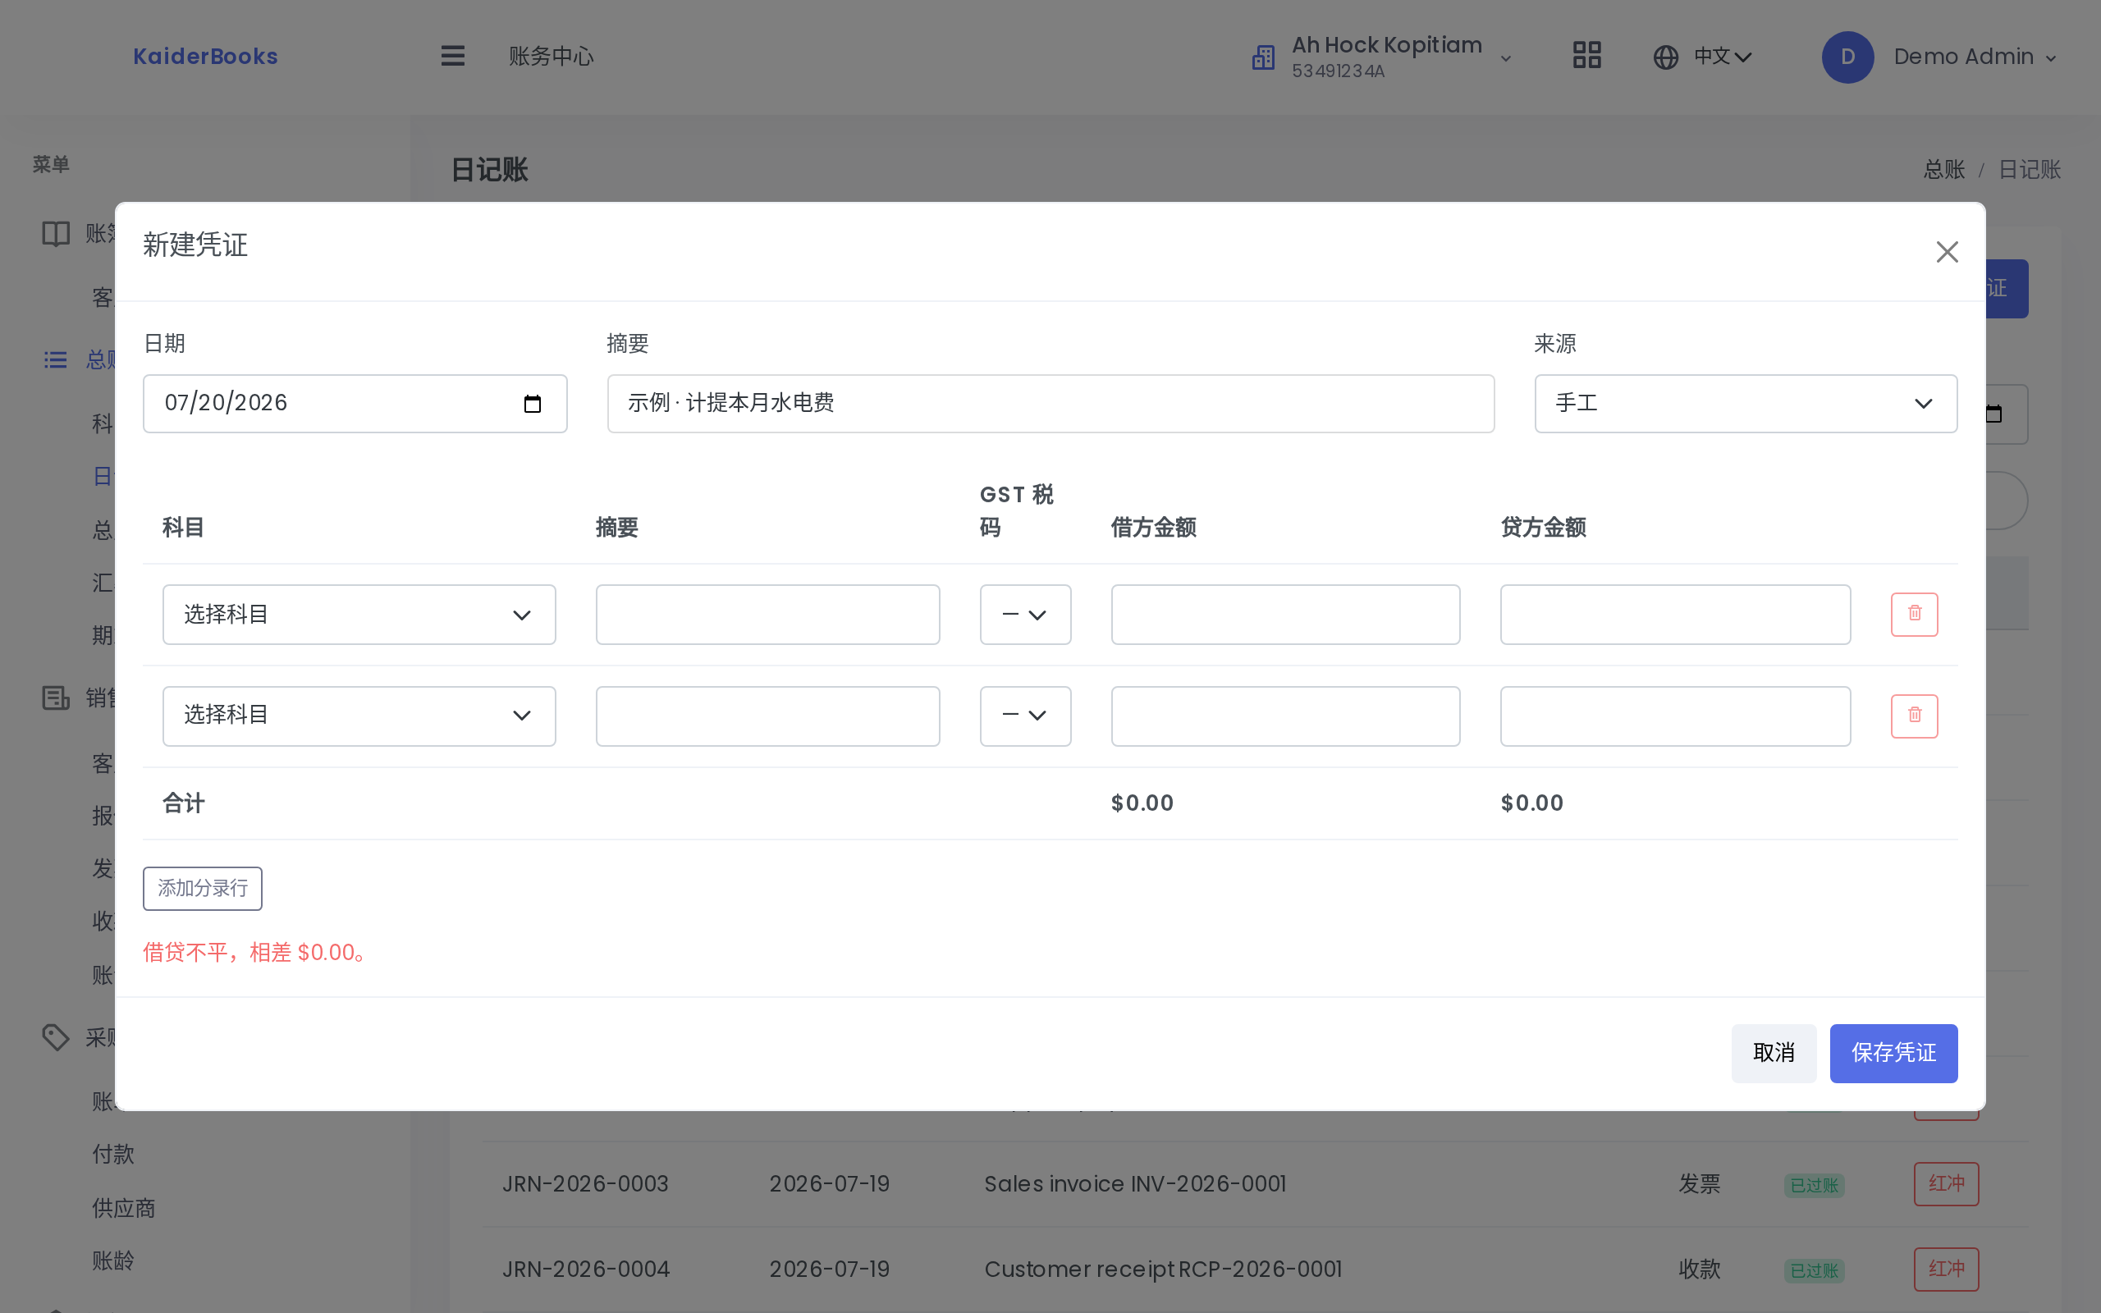Click the Customer receipt RCP-2026-0001 description
Screen dimensions: 2101x1313
(1162, 1269)
